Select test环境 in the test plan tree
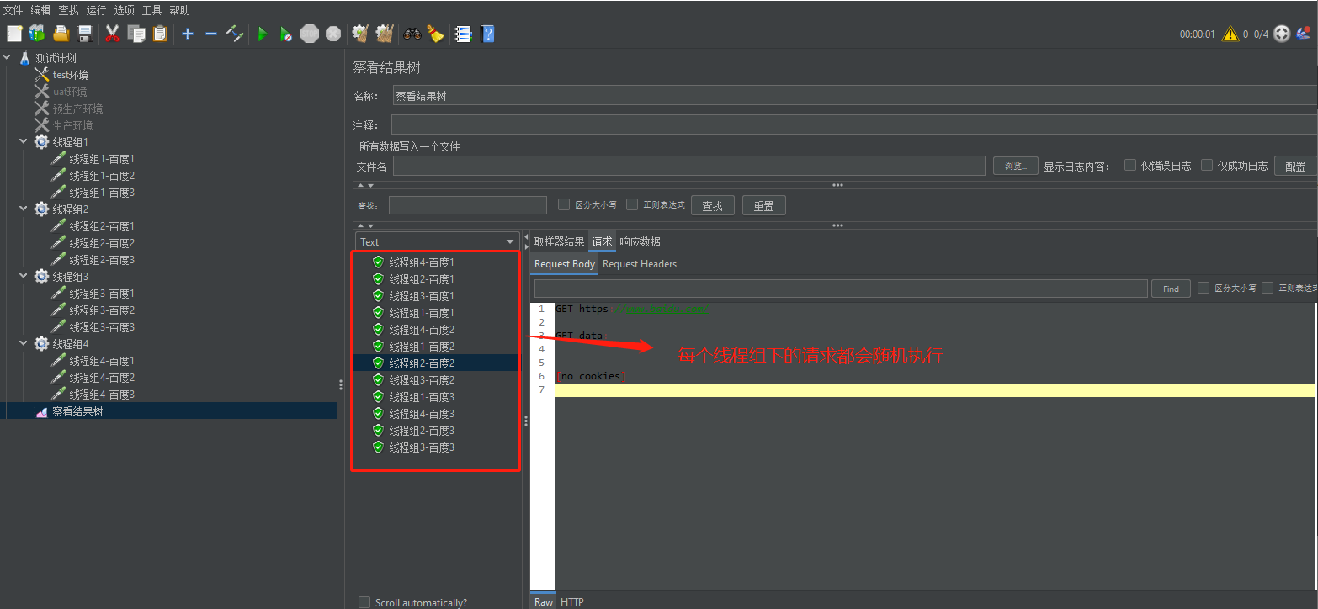 (71, 75)
